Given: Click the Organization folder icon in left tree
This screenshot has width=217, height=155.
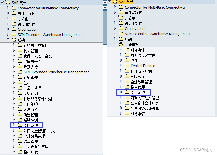Looking at the screenshot, I should click(x=14, y=29).
